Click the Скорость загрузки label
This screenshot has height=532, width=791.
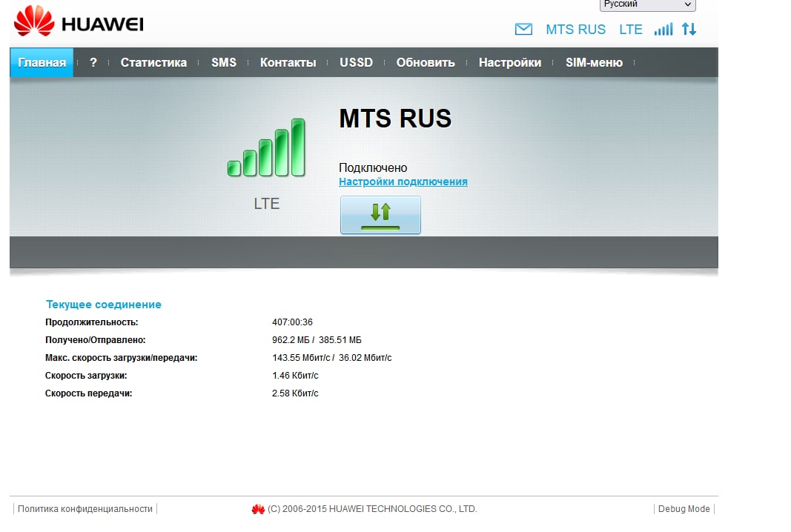(86, 375)
